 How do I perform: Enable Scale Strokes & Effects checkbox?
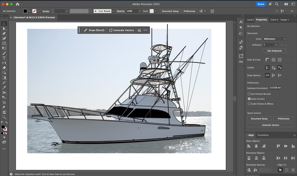pos(249,104)
